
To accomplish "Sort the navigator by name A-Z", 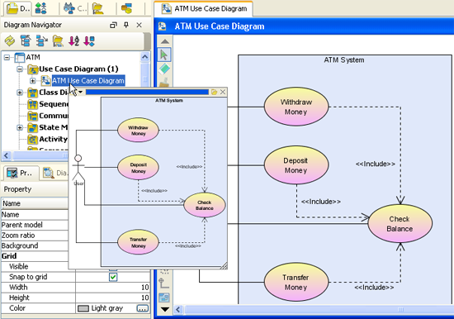I will click(x=73, y=40).
